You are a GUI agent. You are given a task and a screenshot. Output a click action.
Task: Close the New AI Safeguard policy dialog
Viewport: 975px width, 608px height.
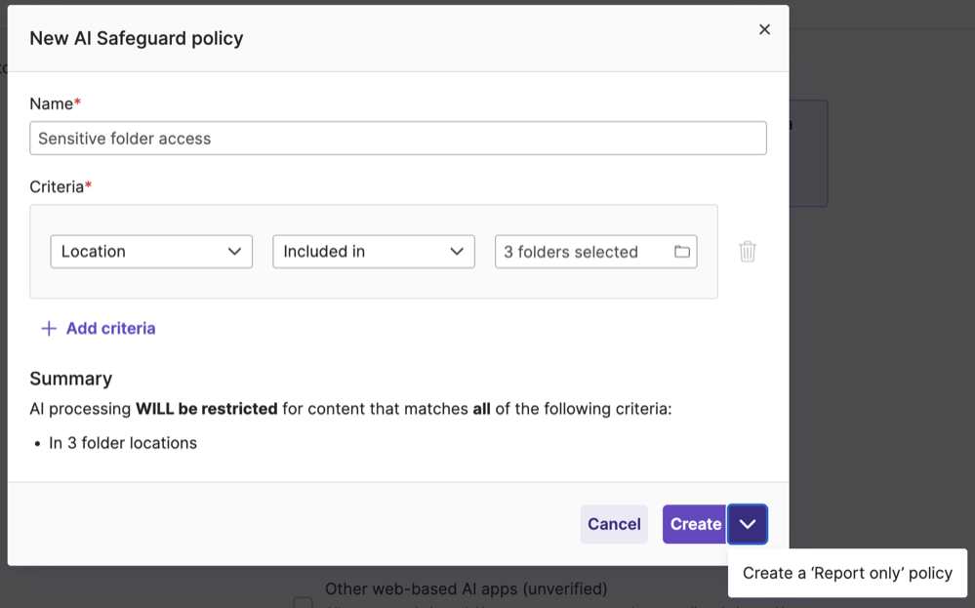click(x=764, y=29)
